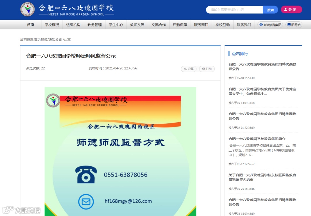
Task: Click the 168教育集团 button
Action: pyautogui.click(x=270, y=25)
